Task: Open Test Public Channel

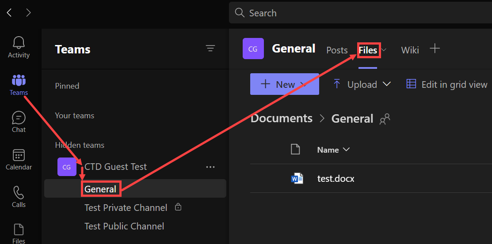Action: (124, 226)
